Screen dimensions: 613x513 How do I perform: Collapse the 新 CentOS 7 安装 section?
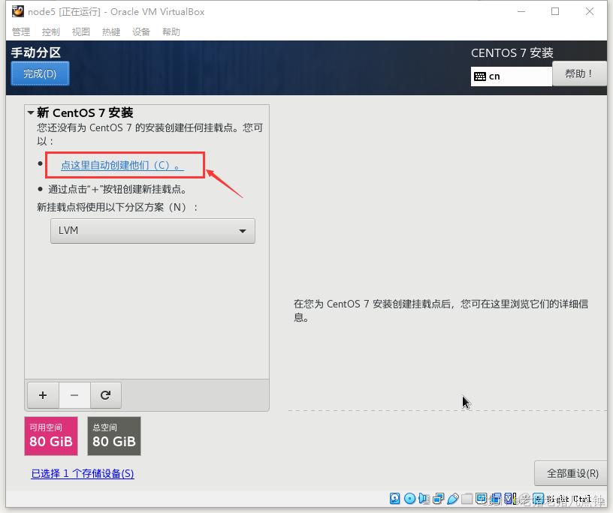[31, 112]
